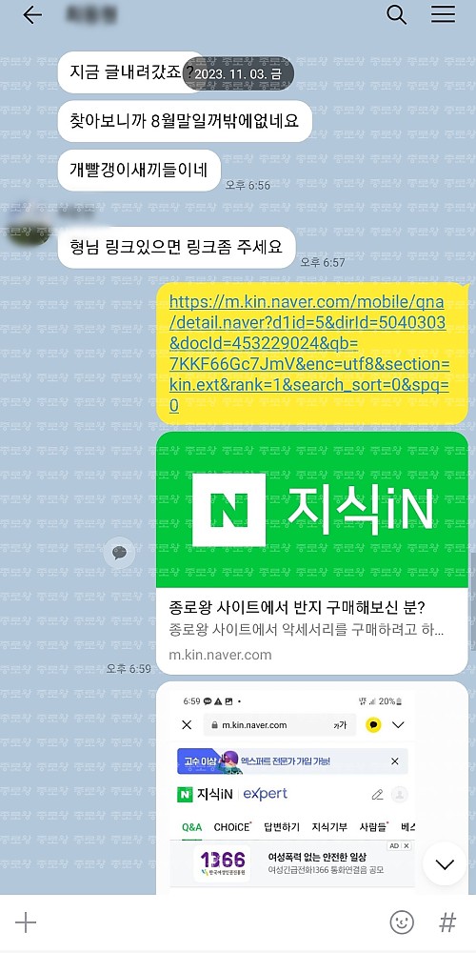This screenshot has width=476, height=953.
Task: Tap the back arrow icon
Action: point(32,15)
